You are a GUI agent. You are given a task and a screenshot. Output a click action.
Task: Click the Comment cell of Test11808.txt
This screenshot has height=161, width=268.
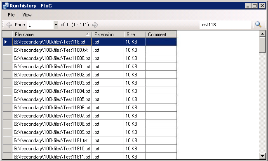161,124
